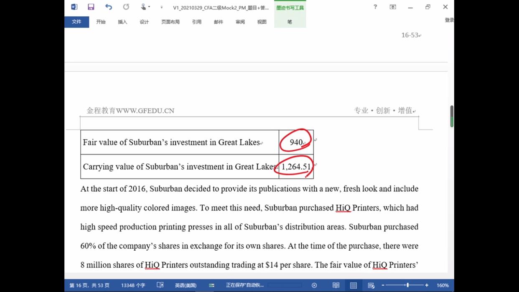Switch to the 引用 (References) tab
519x292 pixels.
click(197, 22)
